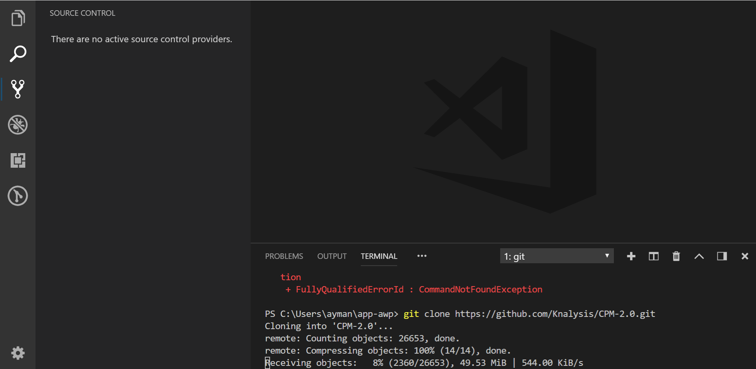
Task: Click the timeline clock icon in activity bar
Action: pyautogui.click(x=17, y=196)
